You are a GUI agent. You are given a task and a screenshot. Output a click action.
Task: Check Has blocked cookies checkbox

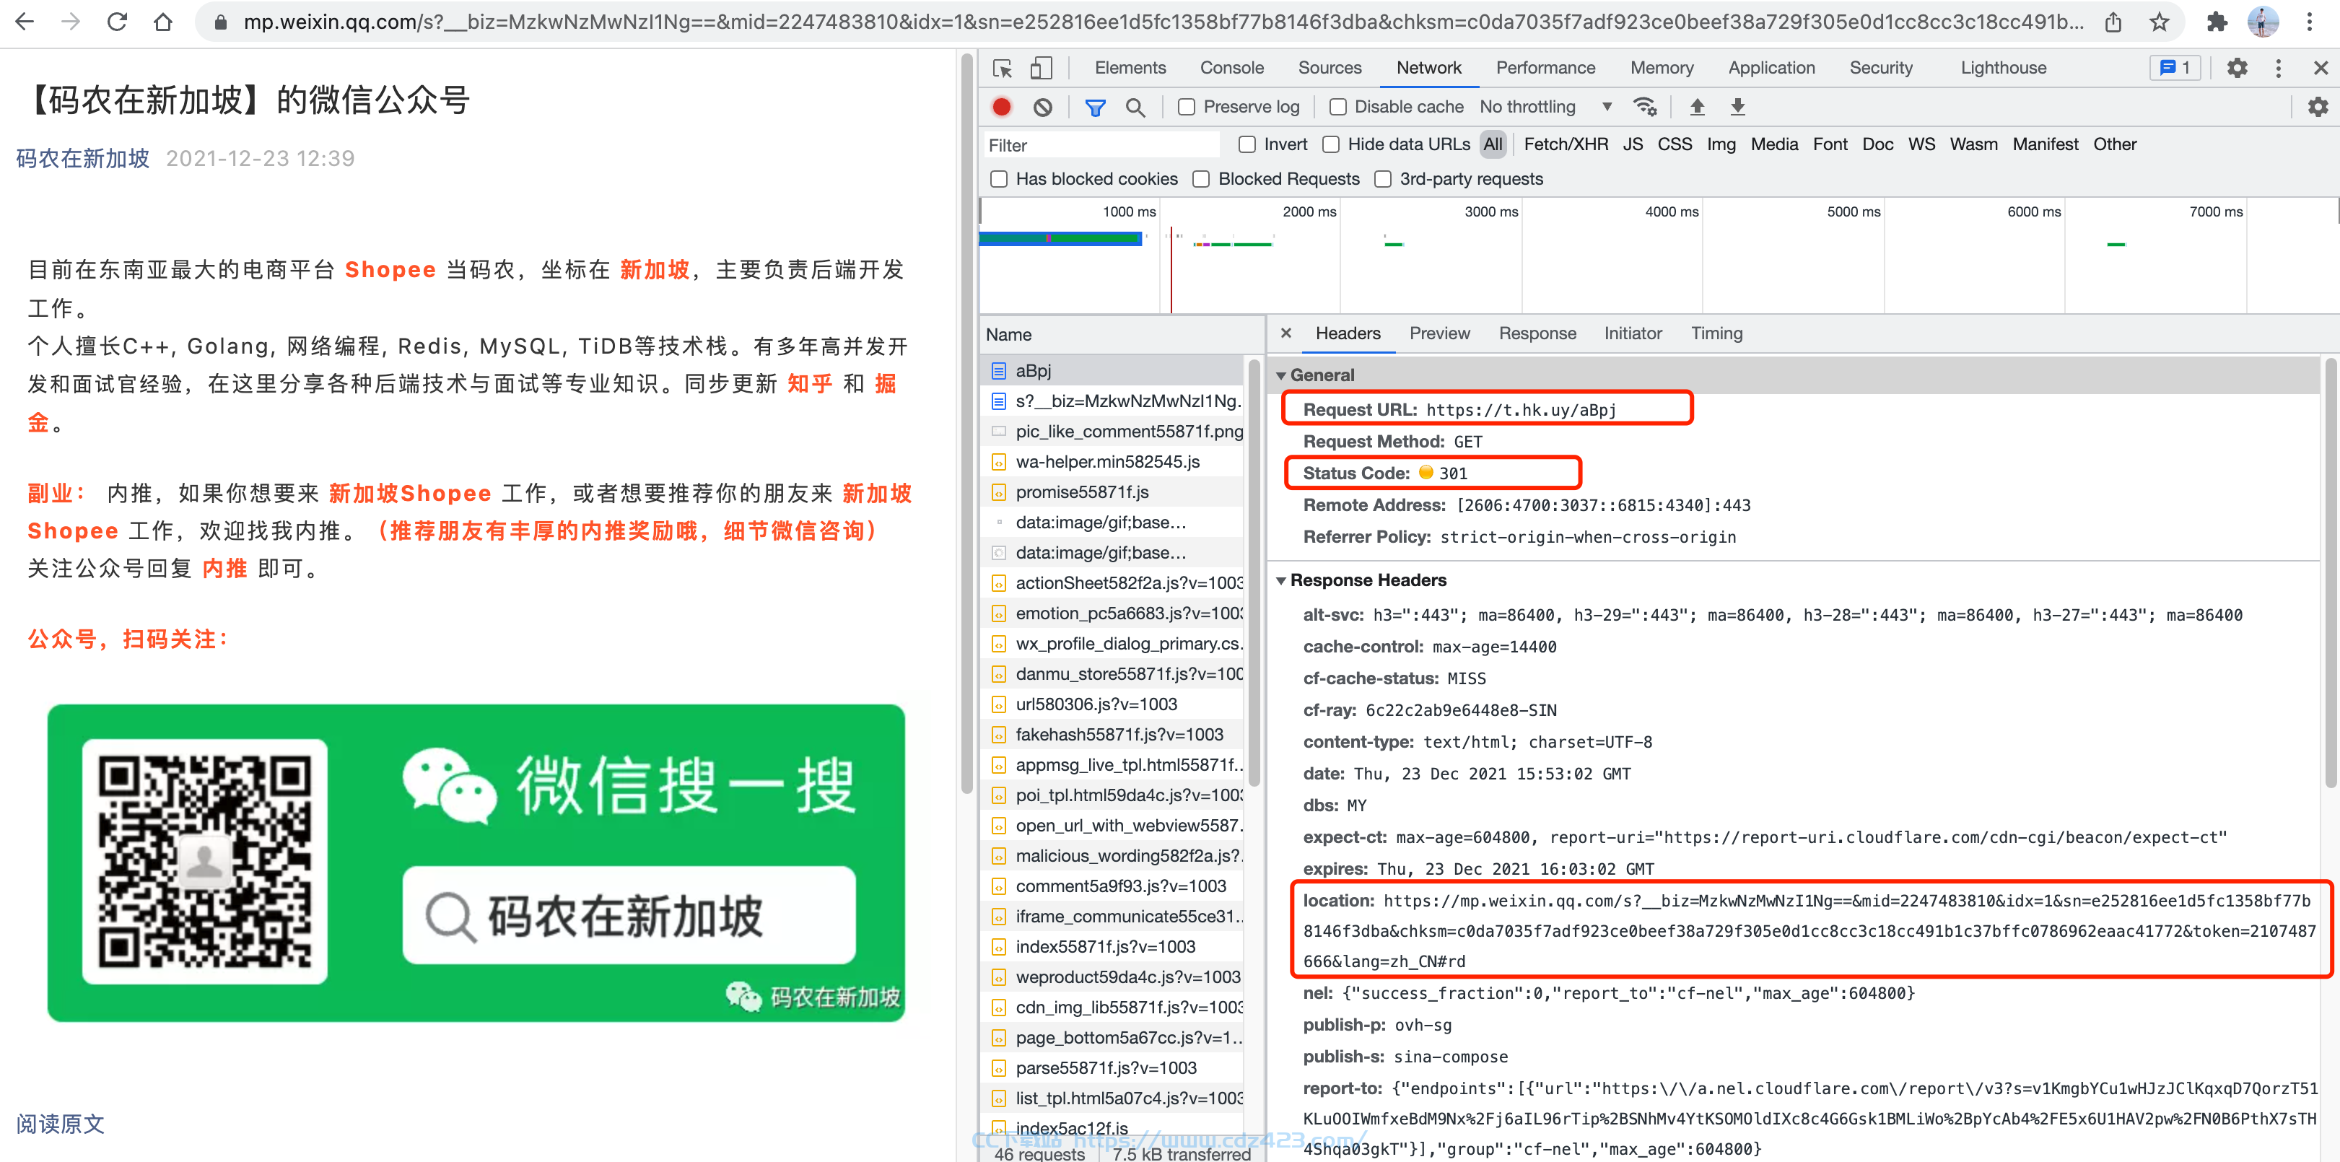coord(999,179)
